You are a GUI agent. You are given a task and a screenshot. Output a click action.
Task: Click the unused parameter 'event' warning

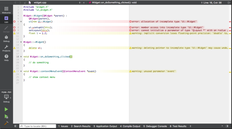[x=153, y=71]
